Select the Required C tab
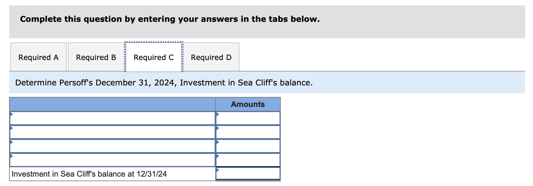533x186 pixels. tap(154, 57)
